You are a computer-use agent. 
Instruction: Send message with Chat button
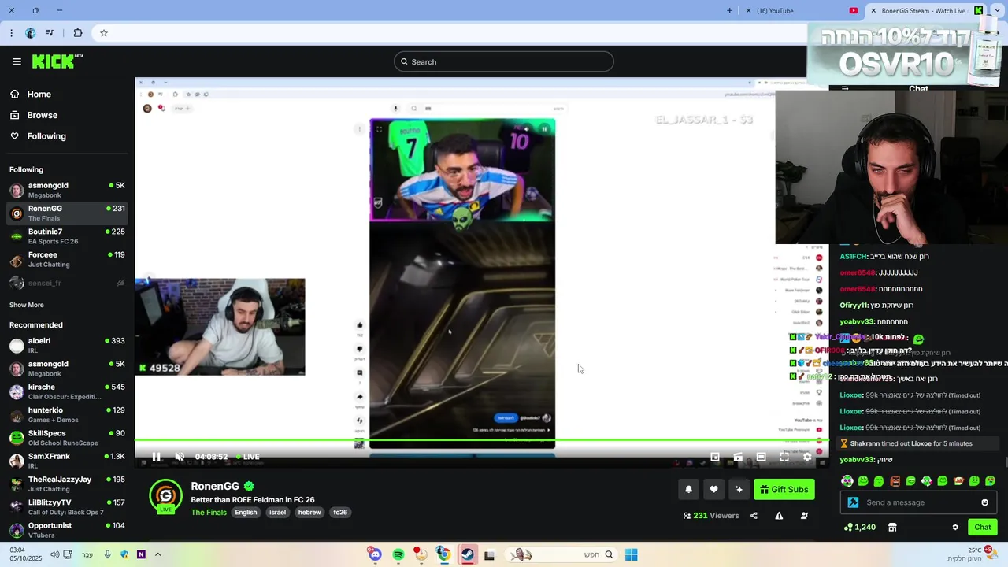[x=983, y=528]
